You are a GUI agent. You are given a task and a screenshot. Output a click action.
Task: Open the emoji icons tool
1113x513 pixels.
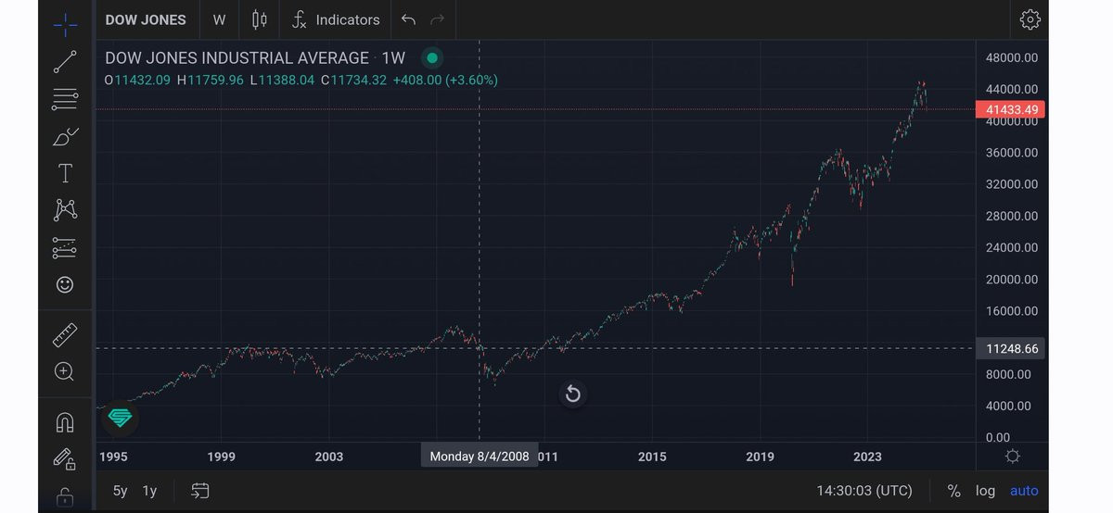pos(65,284)
